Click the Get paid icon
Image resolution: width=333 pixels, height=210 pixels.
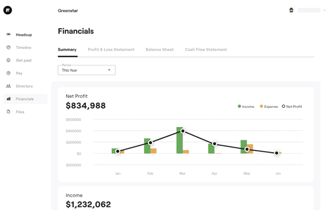tap(9, 60)
